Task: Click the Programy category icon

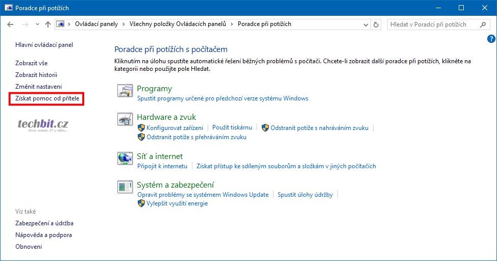Action: tap(125, 92)
